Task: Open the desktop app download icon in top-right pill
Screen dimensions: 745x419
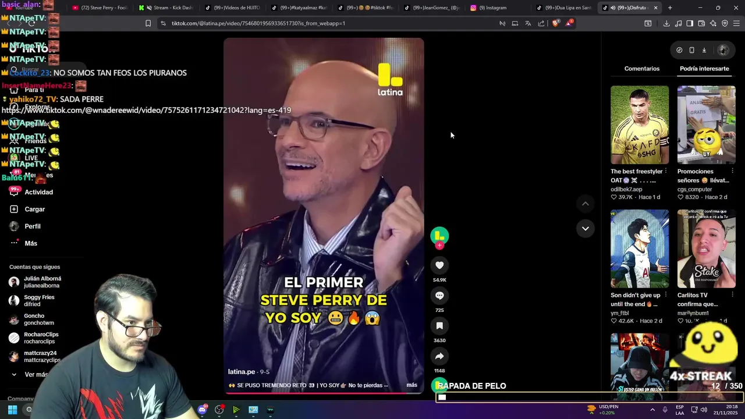Action: [x=704, y=50]
